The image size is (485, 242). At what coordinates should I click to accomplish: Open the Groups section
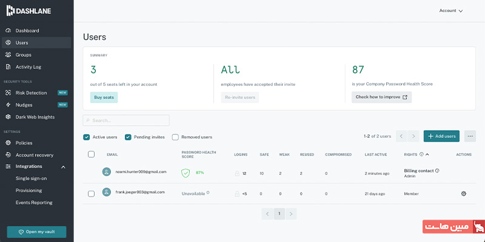[24, 54]
